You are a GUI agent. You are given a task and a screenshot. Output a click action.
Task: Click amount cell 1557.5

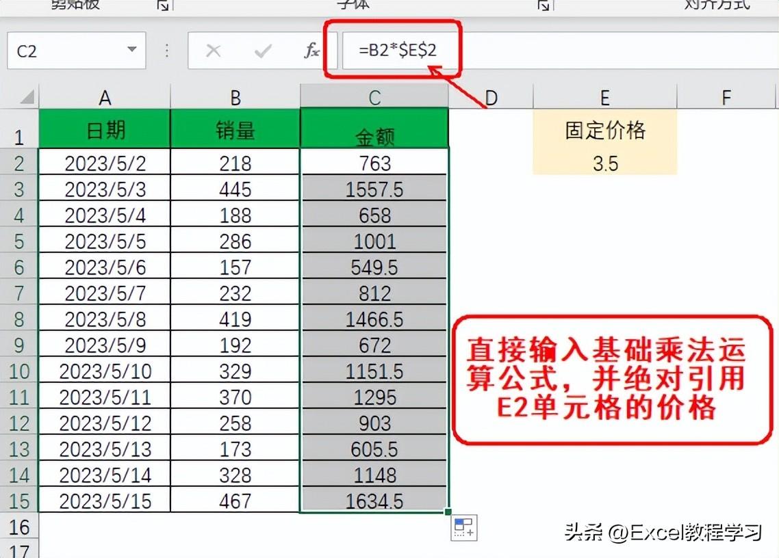[x=374, y=188]
